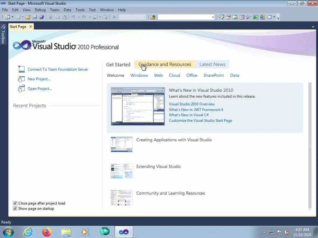Viewport: 318px width, 238px height.
Task: Select the Get Started tab
Action: [118, 64]
